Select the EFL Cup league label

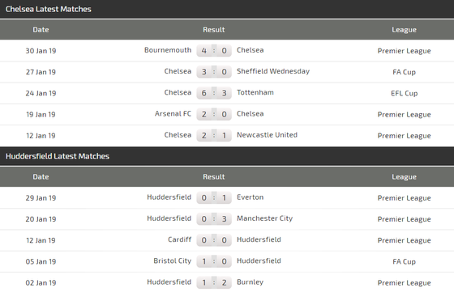pyautogui.click(x=405, y=93)
